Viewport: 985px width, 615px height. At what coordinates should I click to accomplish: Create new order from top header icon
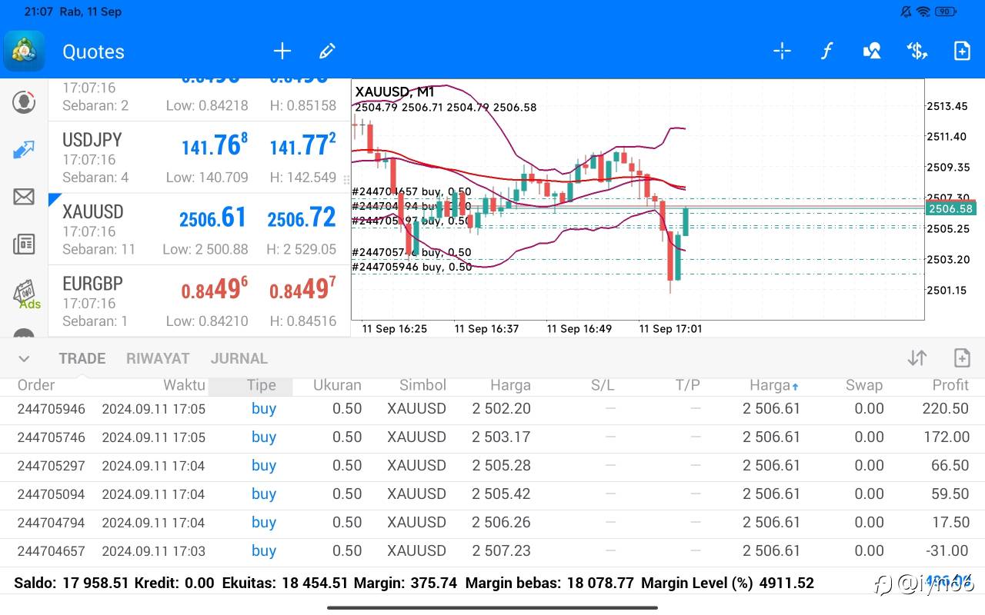(x=962, y=52)
